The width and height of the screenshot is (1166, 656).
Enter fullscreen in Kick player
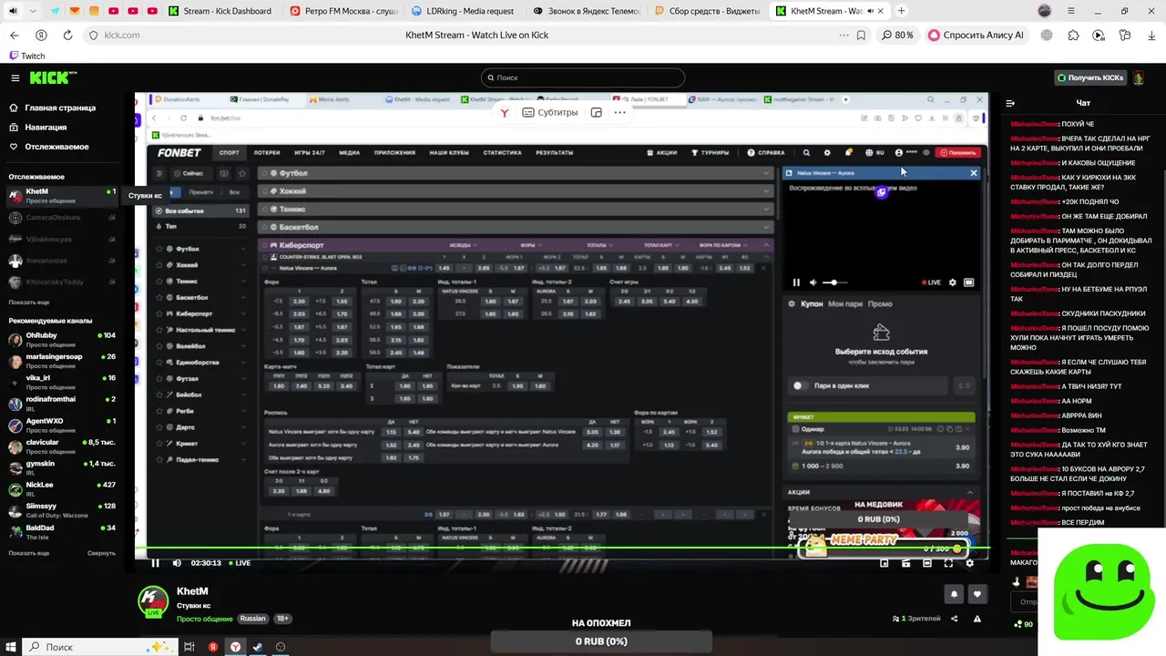point(948,563)
